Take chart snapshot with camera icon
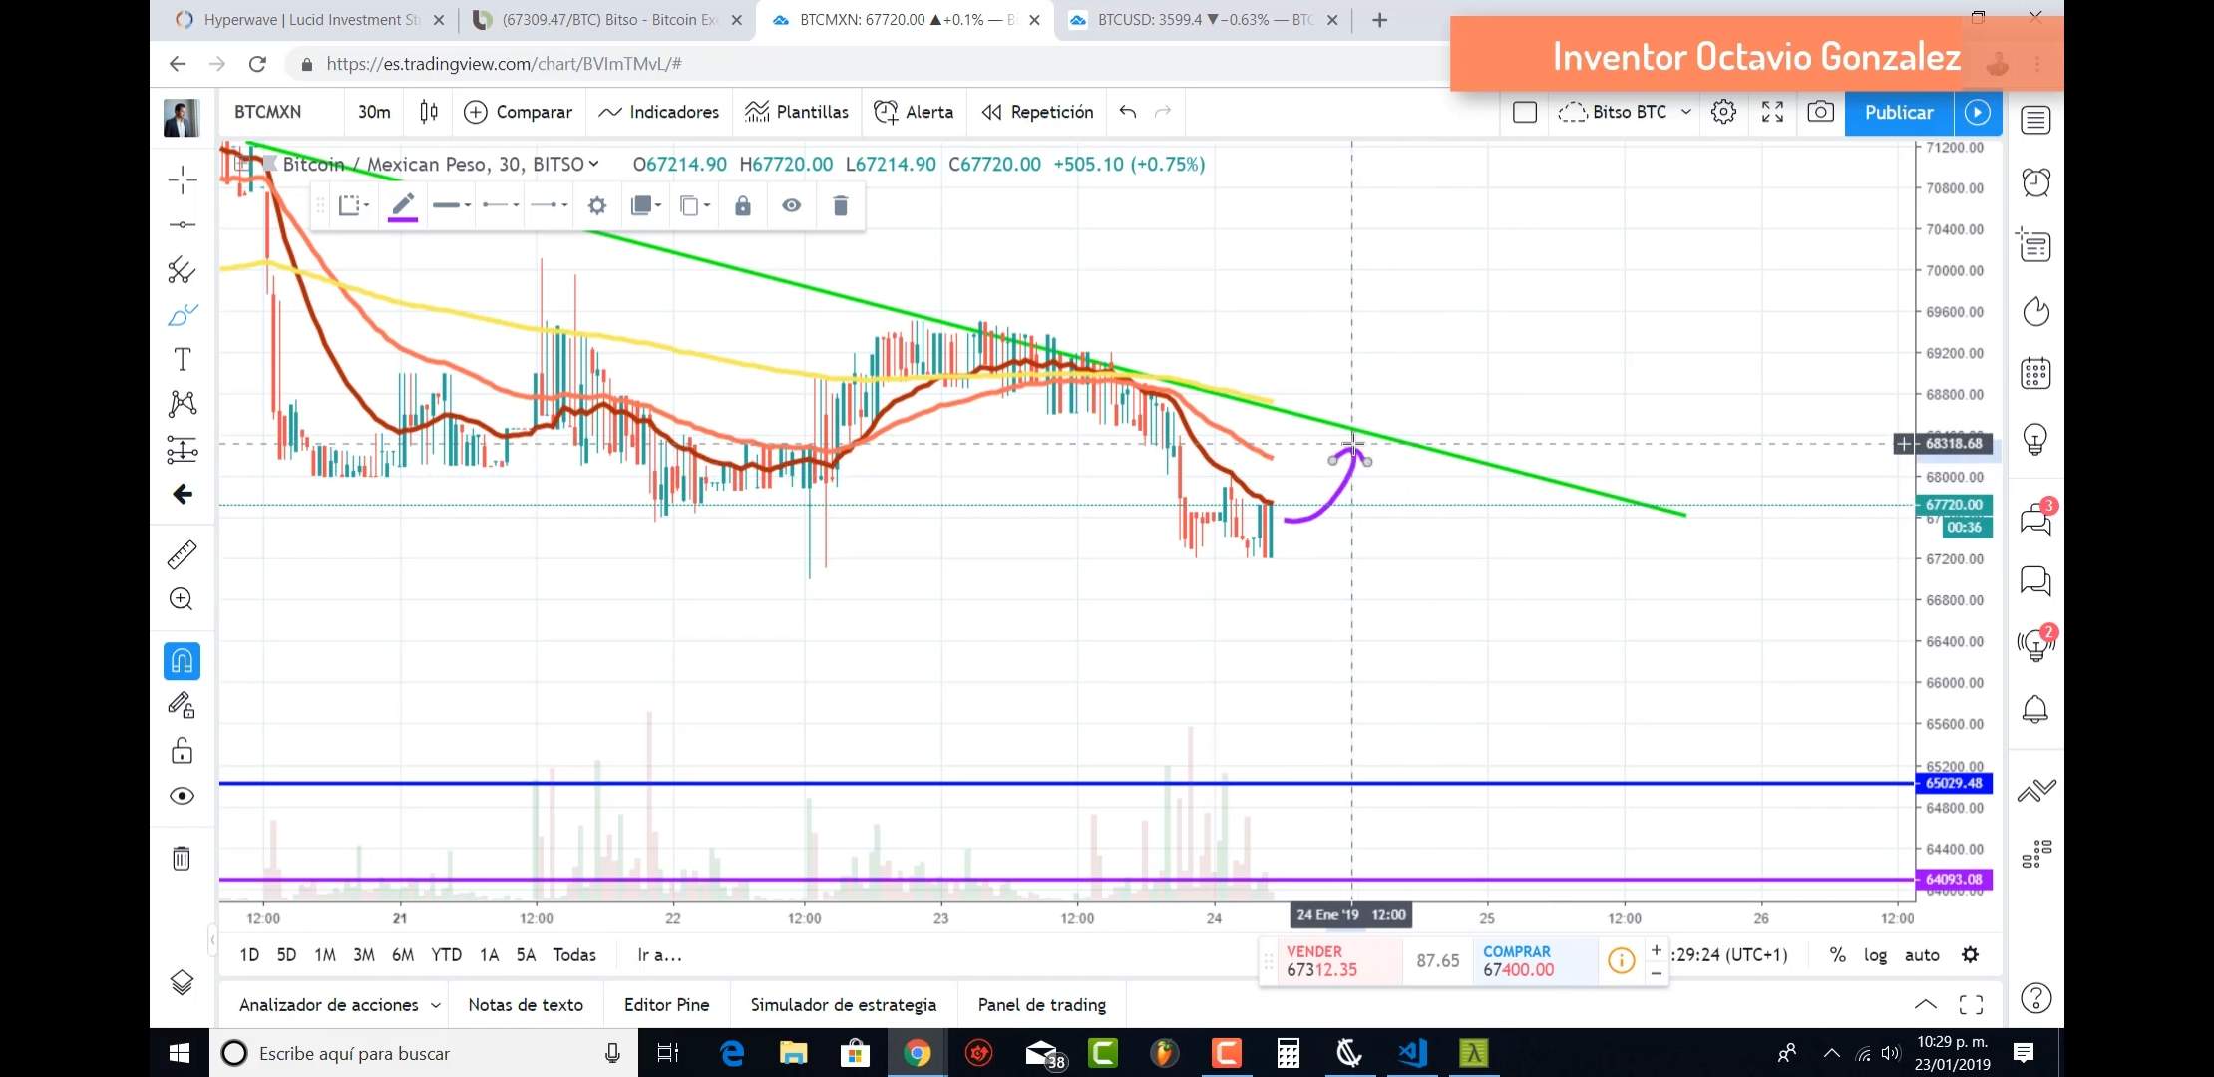Screen dimensions: 2214x1077 (1820, 112)
